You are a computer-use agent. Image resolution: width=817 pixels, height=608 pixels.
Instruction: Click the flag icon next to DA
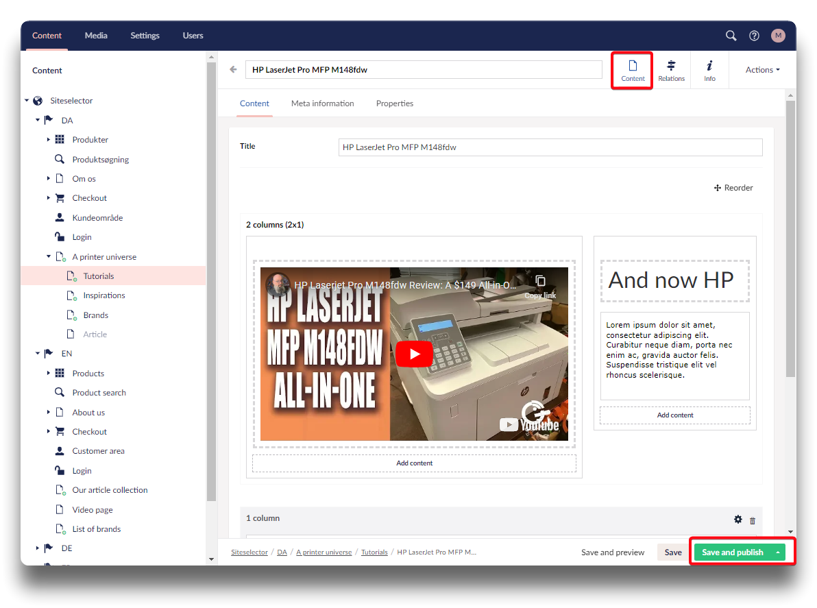point(49,120)
